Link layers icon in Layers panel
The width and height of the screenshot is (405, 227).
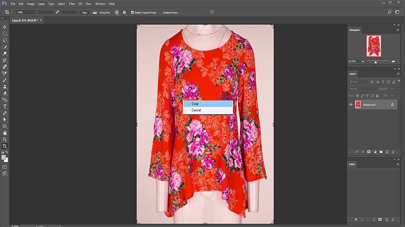pos(357,152)
